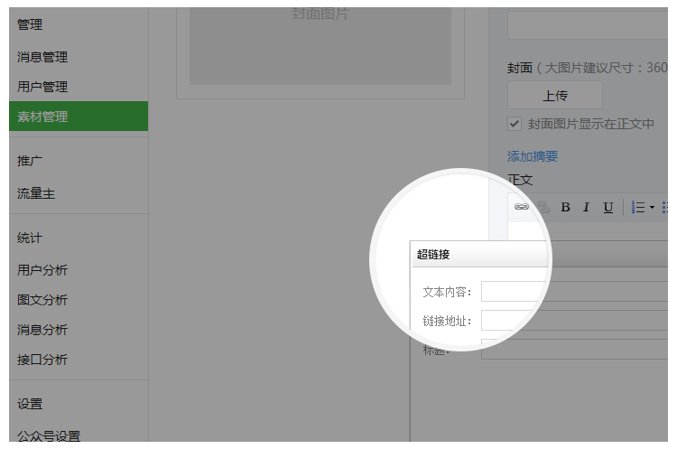Click the 添加摘要 link
The height and width of the screenshot is (449, 677).
click(533, 156)
